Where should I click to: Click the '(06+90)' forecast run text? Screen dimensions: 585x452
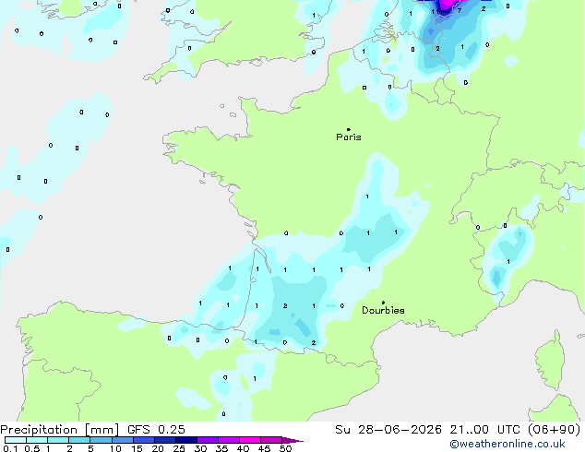(555, 430)
